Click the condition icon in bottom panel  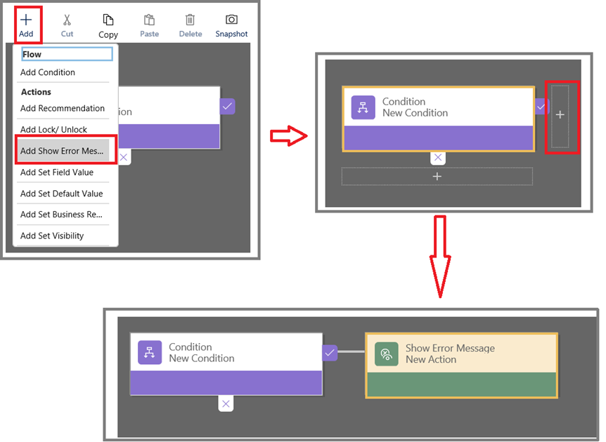click(x=149, y=352)
